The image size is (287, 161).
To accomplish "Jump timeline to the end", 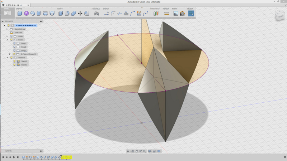I will click(18, 157).
